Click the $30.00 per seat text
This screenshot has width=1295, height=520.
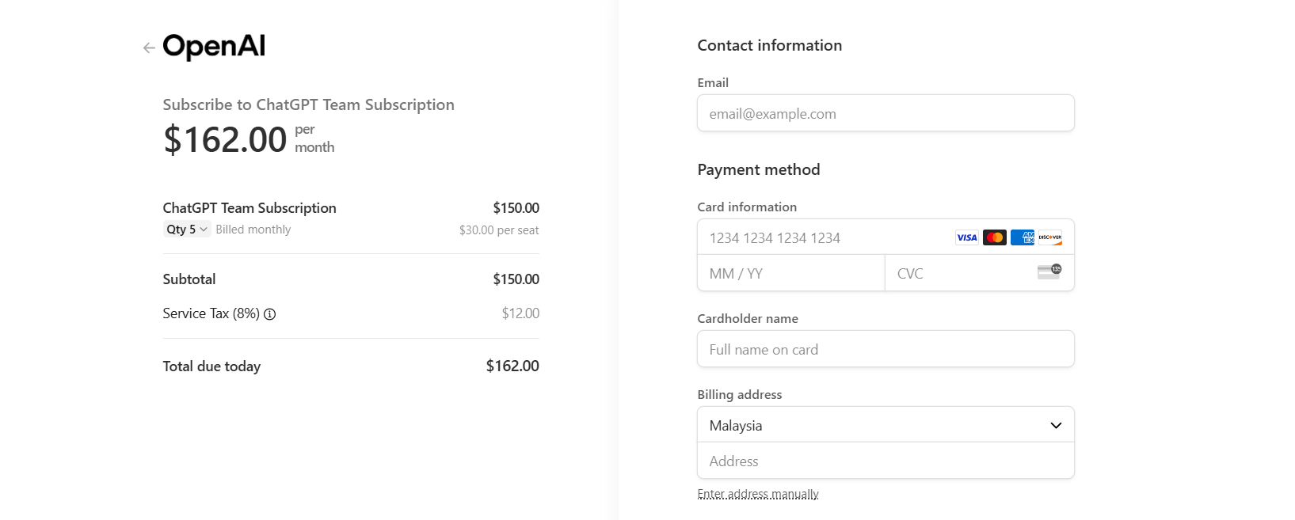point(499,230)
